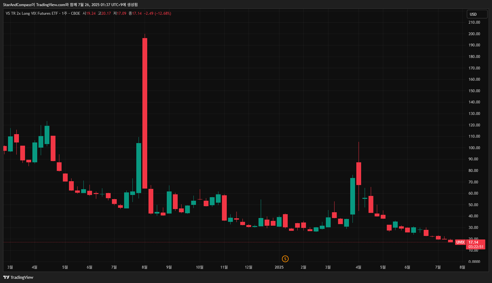
Task: Click the TradingView logo at bottom left
Action: 18,277
